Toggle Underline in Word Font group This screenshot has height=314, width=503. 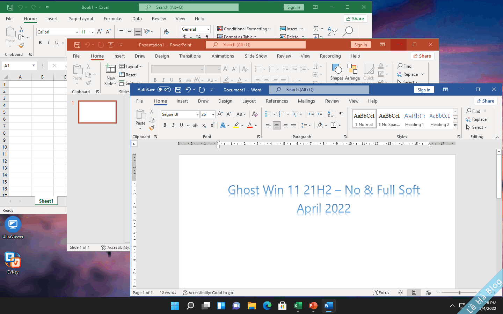(x=181, y=125)
